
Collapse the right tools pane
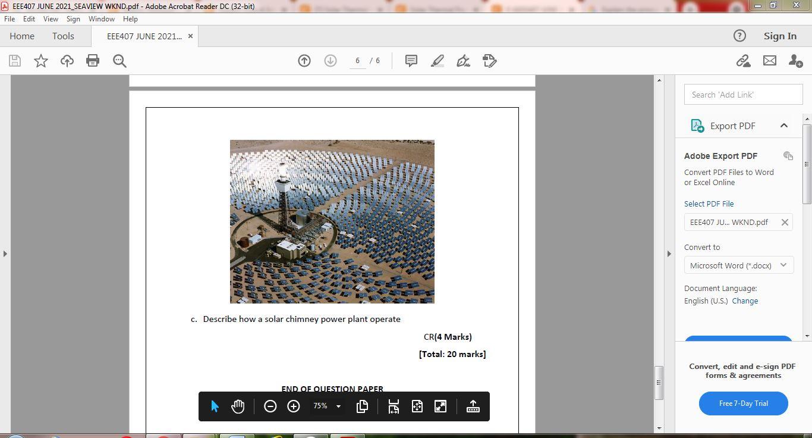[x=669, y=254]
